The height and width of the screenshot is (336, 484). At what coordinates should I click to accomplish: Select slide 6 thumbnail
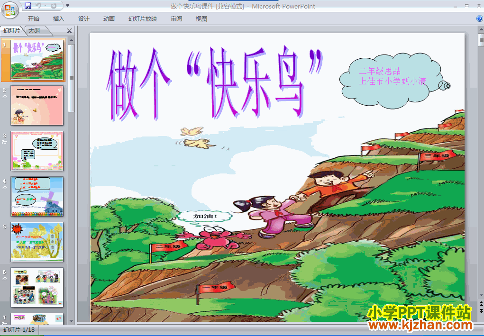click(x=37, y=287)
